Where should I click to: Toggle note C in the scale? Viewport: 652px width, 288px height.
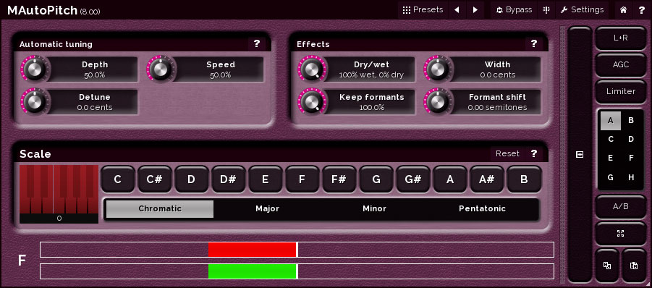[118, 179]
